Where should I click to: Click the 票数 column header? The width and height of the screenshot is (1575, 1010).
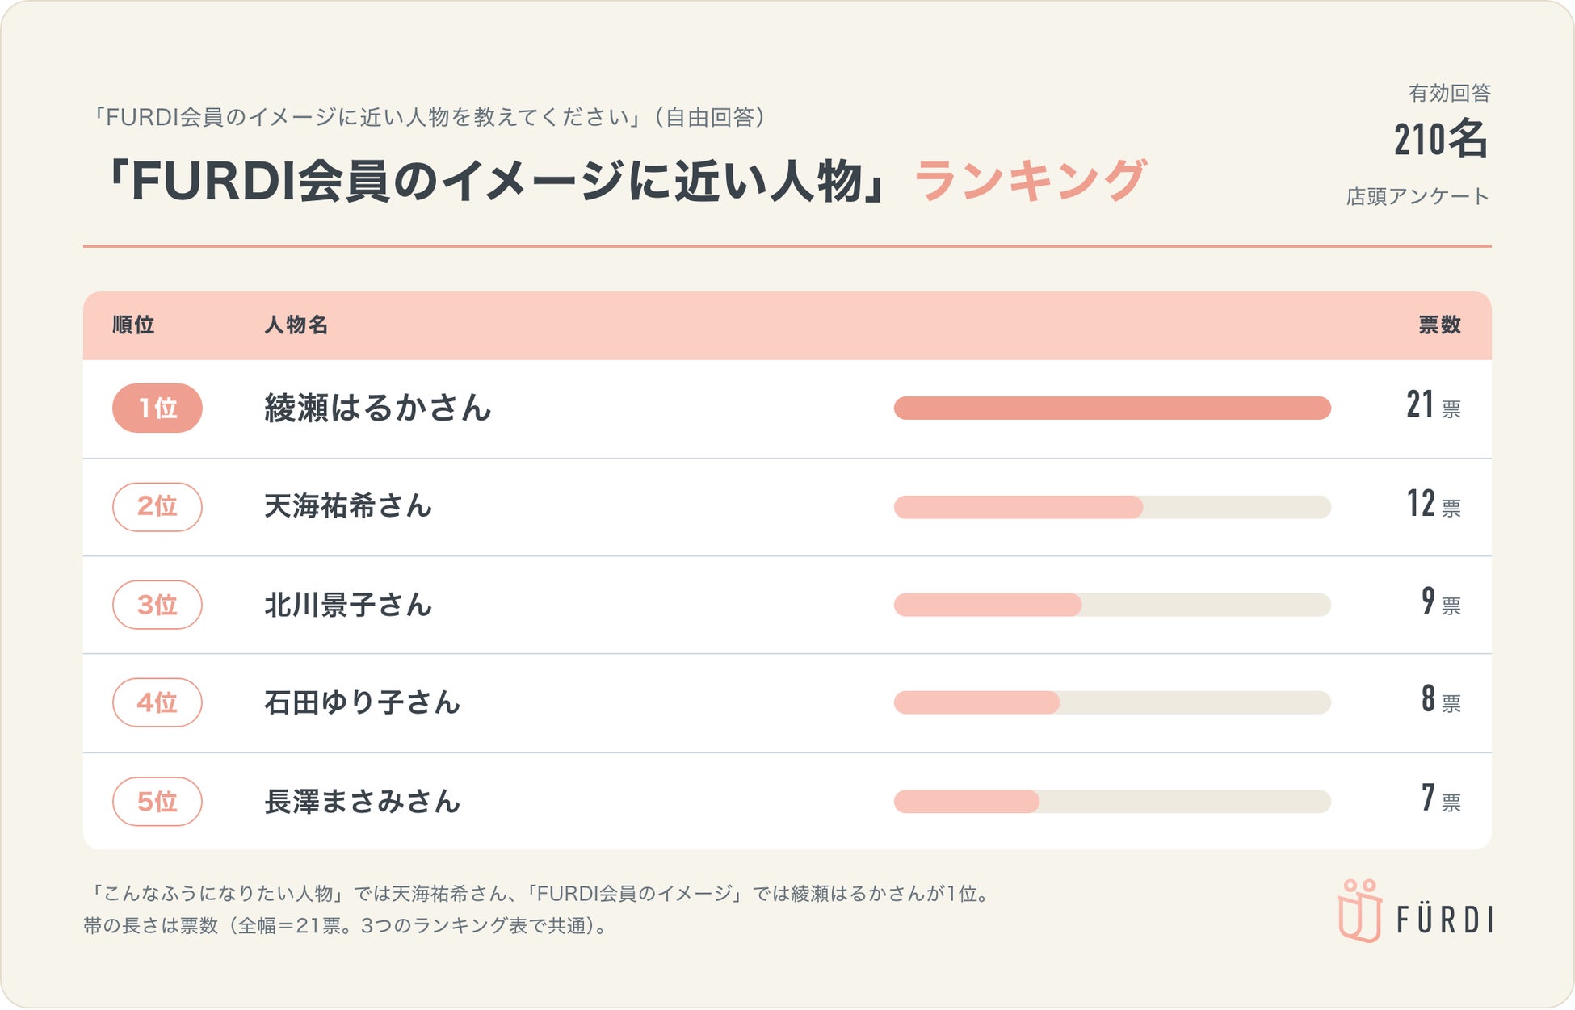(x=1440, y=325)
